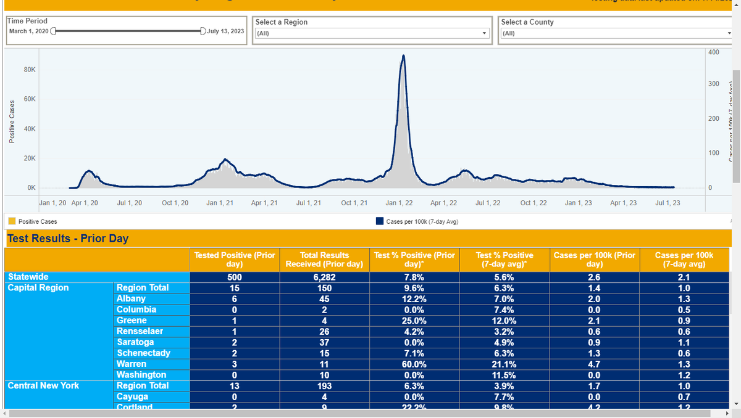Click Greene's 25.0% test positive cell

point(414,321)
